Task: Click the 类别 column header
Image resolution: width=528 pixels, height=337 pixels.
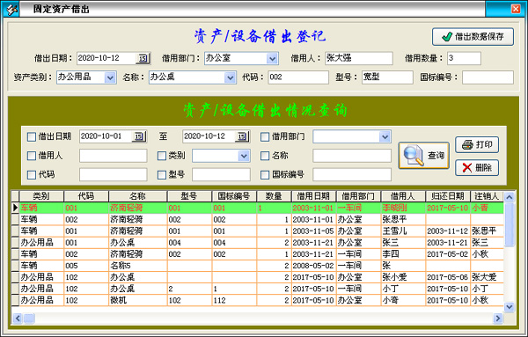Action: point(41,196)
